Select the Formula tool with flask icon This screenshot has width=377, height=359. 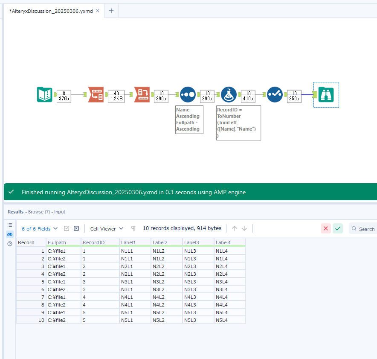229,94
